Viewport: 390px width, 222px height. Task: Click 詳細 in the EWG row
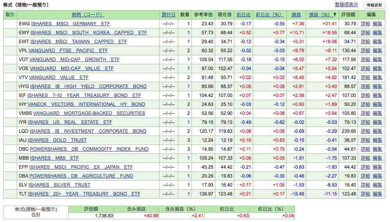pyautogui.click(x=365, y=24)
